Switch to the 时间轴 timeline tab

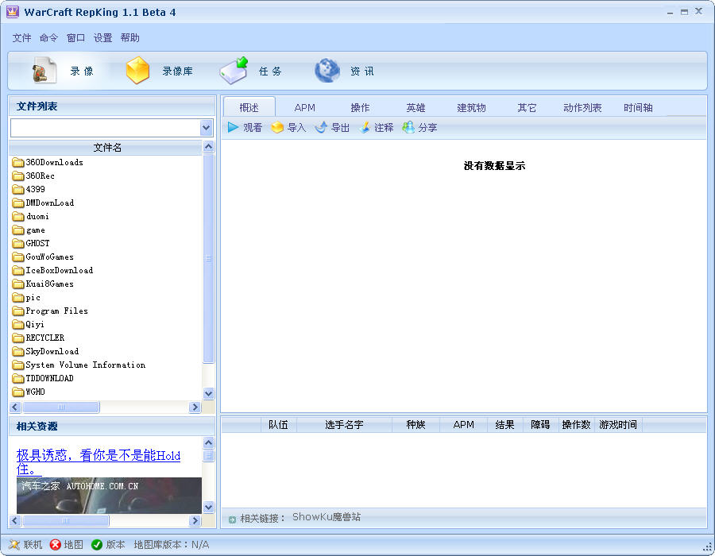pyautogui.click(x=638, y=108)
